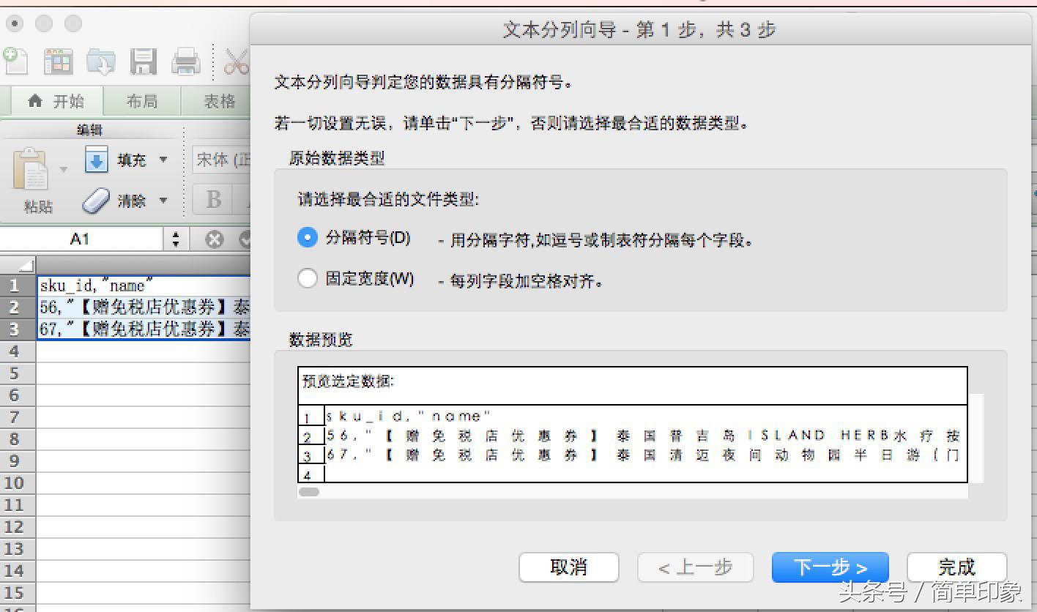The width and height of the screenshot is (1037, 612).
Task: Save the workbook via the floppy disk icon
Action: click(144, 61)
